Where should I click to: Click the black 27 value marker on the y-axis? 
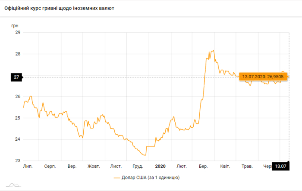click(x=16, y=77)
